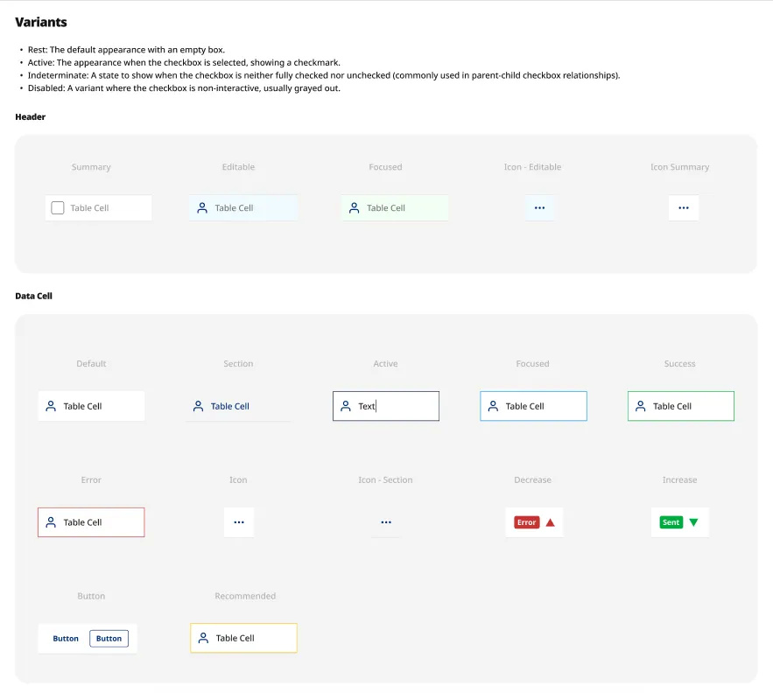Click person icon in Active text field

346,406
